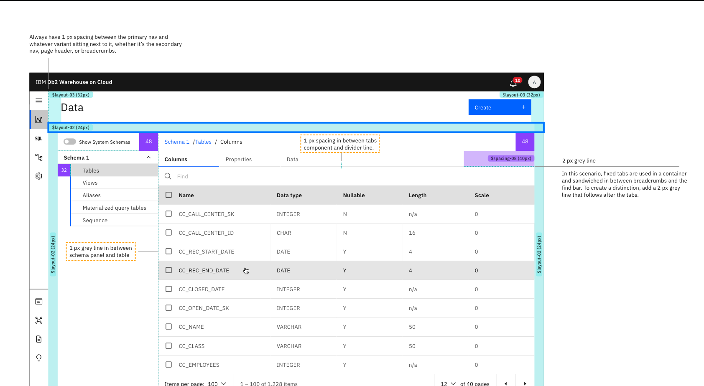Open the network nodes icon in sidebar
Image resolution: width=704 pixels, height=386 pixels.
39,320
